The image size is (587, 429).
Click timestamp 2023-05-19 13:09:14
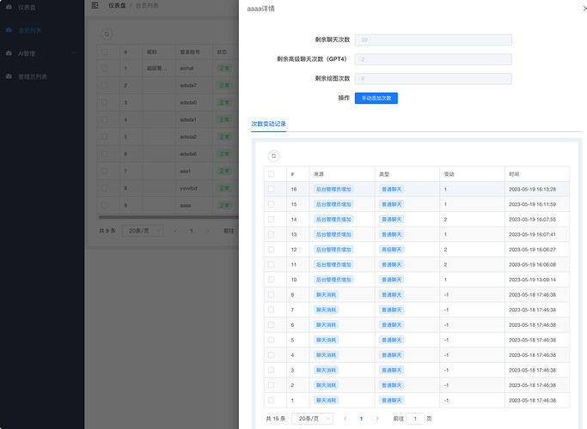tap(532, 280)
